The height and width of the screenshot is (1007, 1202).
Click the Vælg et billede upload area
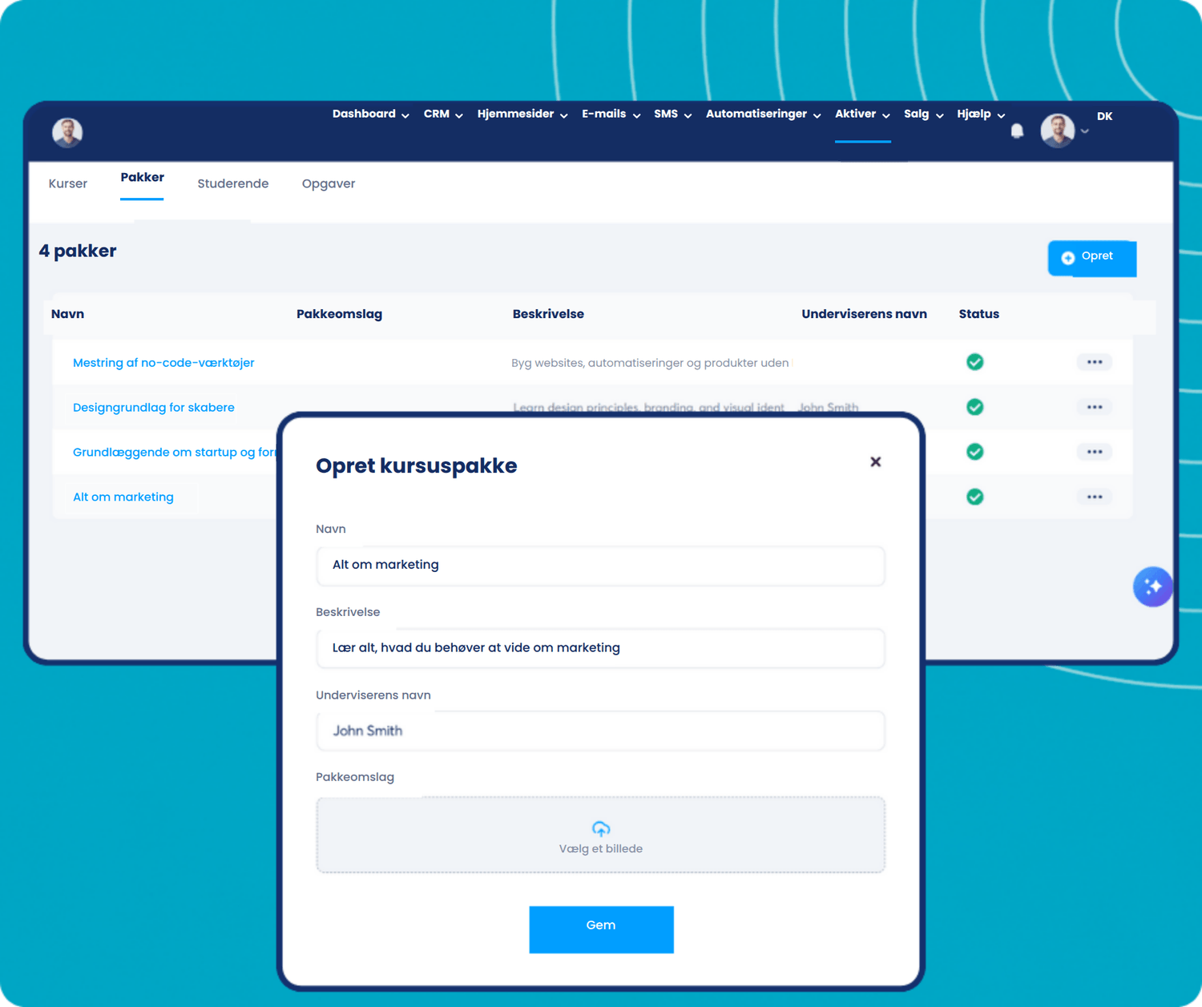point(601,835)
